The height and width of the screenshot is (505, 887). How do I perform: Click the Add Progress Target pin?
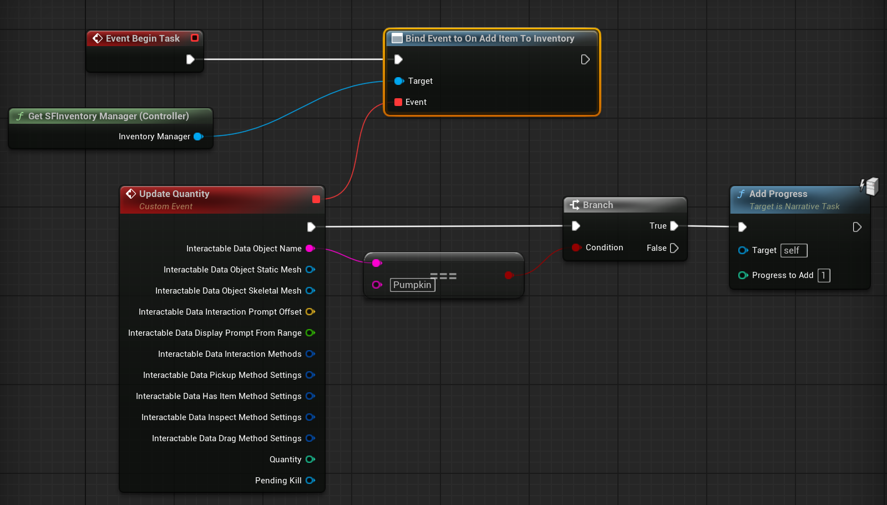tap(743, 250)
